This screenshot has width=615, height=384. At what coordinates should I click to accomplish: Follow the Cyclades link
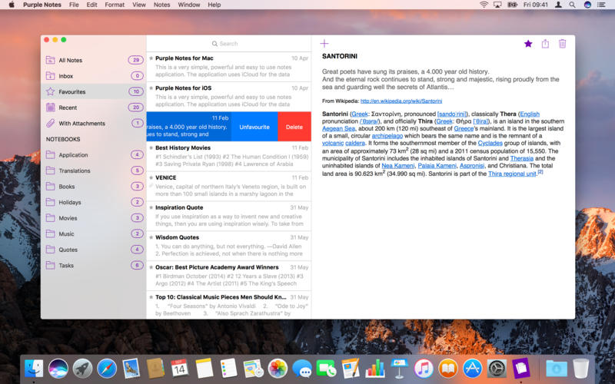pos(490,143)
